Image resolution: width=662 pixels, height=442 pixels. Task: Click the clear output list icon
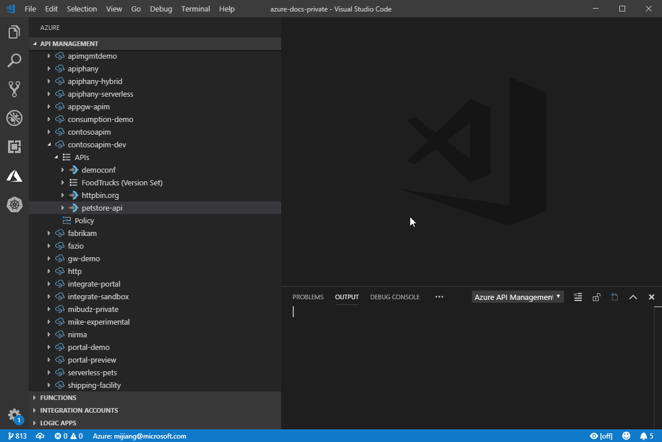(578, 297)
